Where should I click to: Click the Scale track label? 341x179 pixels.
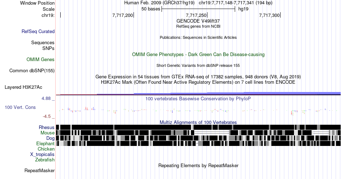[48, 9]
